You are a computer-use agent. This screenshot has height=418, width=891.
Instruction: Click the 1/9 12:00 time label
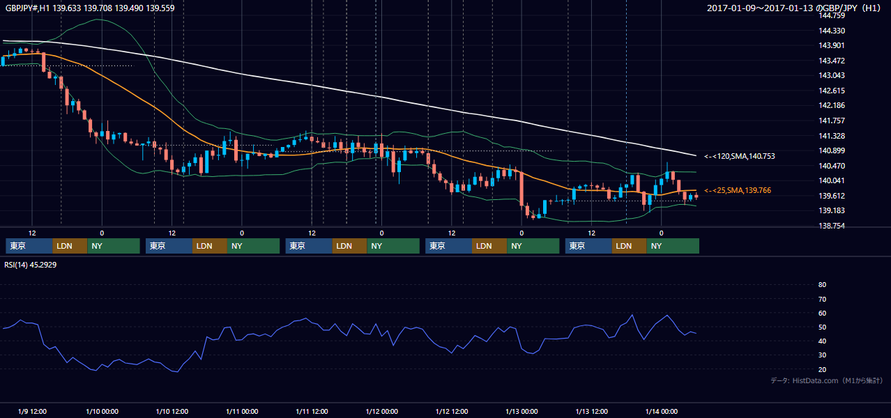tap(32, 411)
